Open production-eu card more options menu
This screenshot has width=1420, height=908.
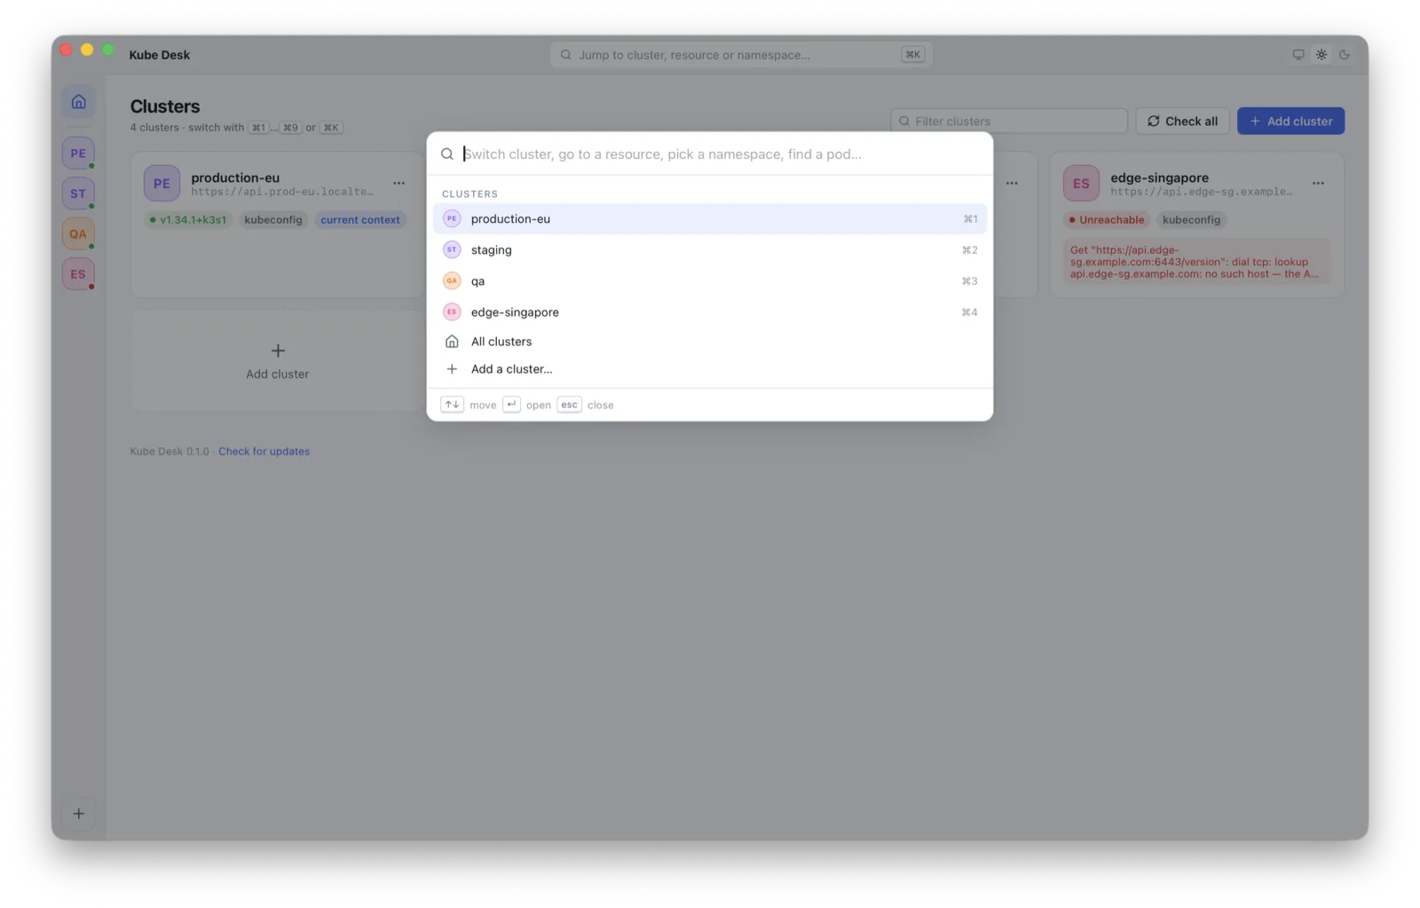pos(398,183)
